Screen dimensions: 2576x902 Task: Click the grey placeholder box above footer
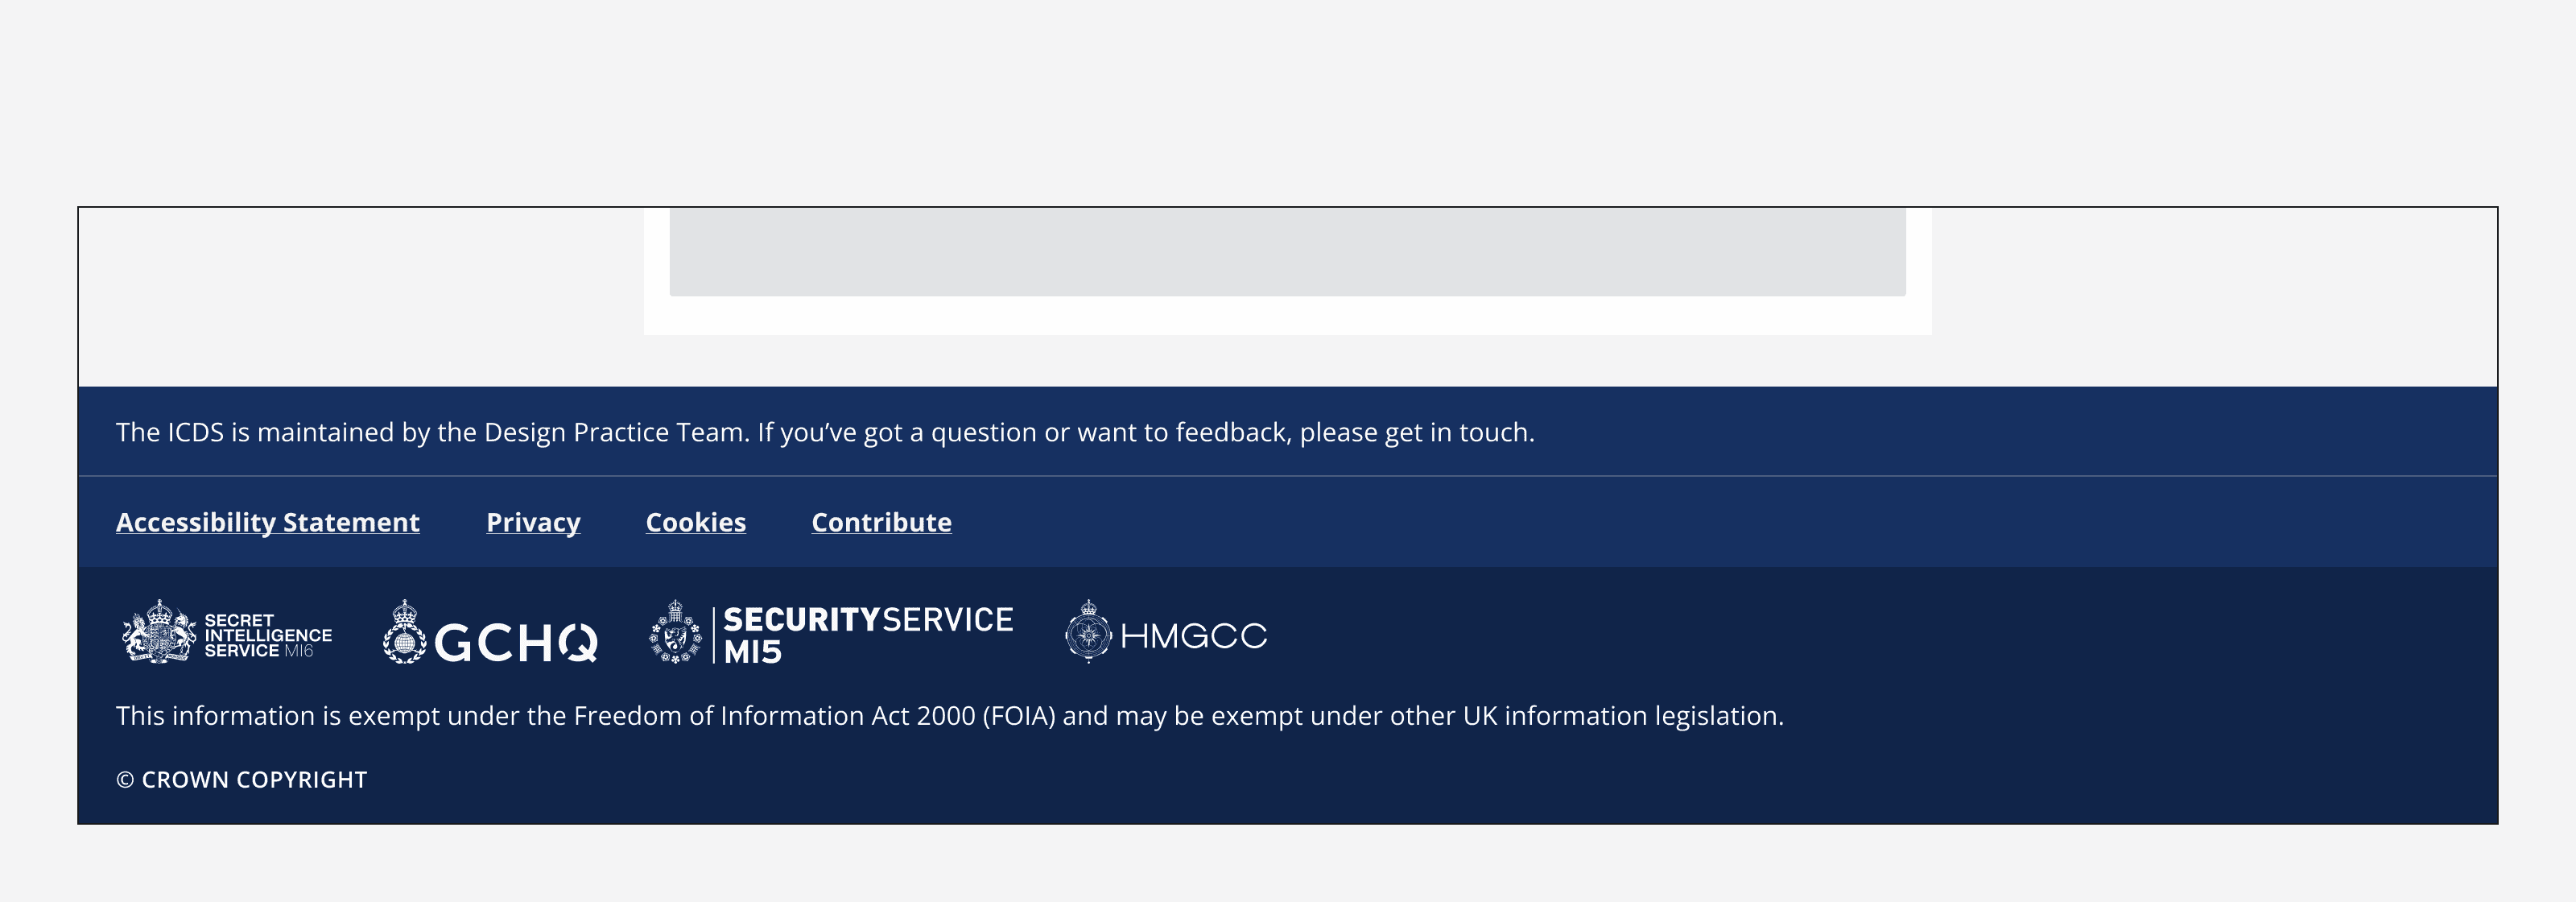point(1287,252)
